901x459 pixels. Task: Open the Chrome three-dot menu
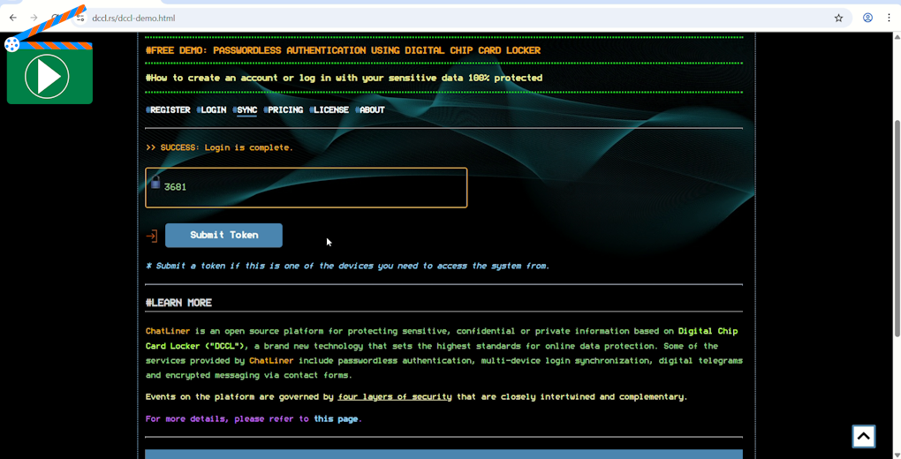(x=889, y=18)
